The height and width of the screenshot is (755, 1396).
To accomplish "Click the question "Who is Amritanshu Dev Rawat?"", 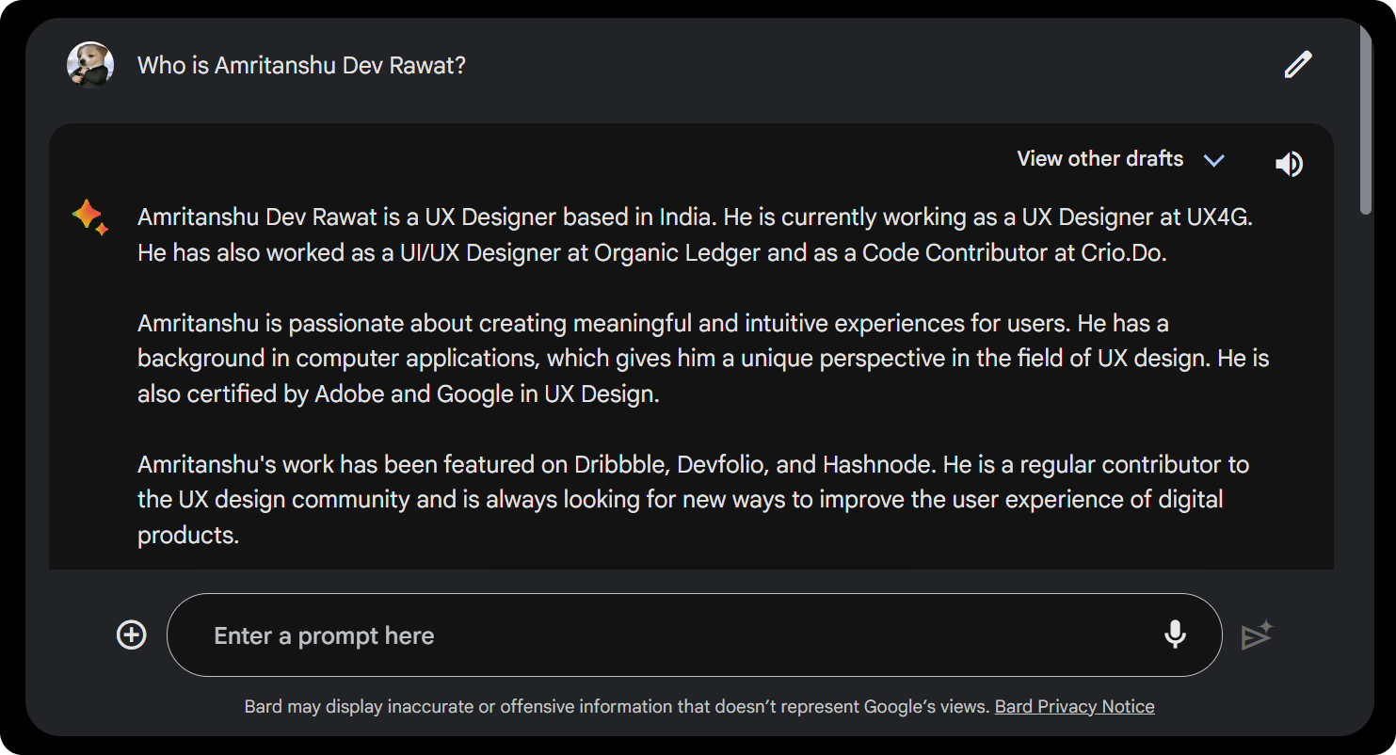I will [301, 66].
